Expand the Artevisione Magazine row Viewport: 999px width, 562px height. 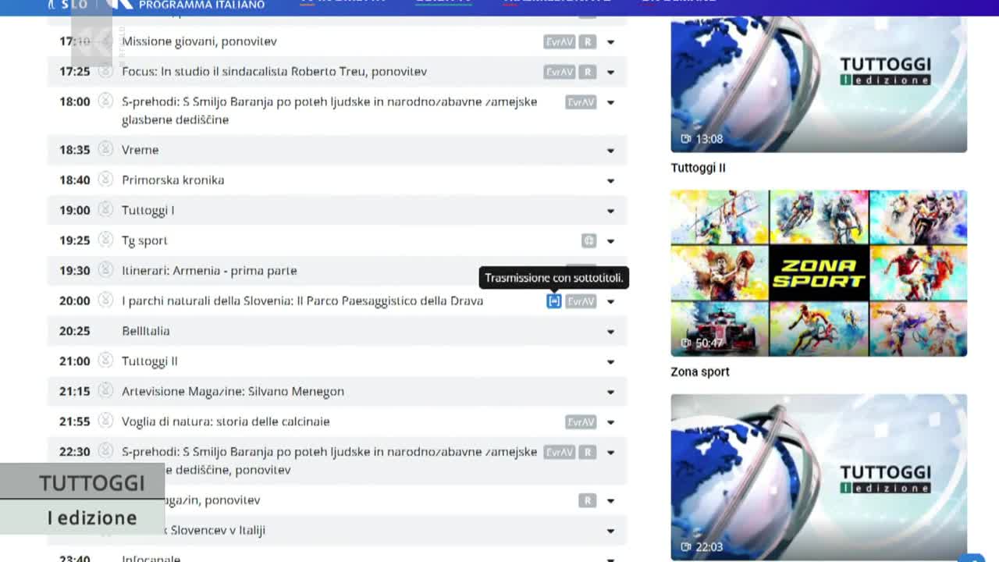tap(610, 393)
